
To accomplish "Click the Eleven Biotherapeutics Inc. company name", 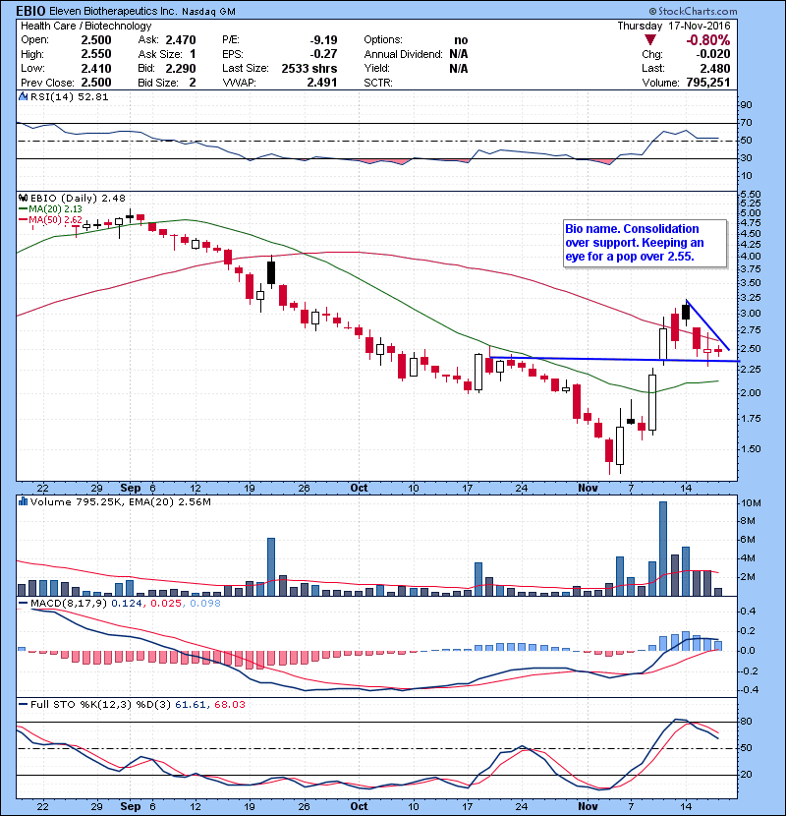I will point(113,11).
